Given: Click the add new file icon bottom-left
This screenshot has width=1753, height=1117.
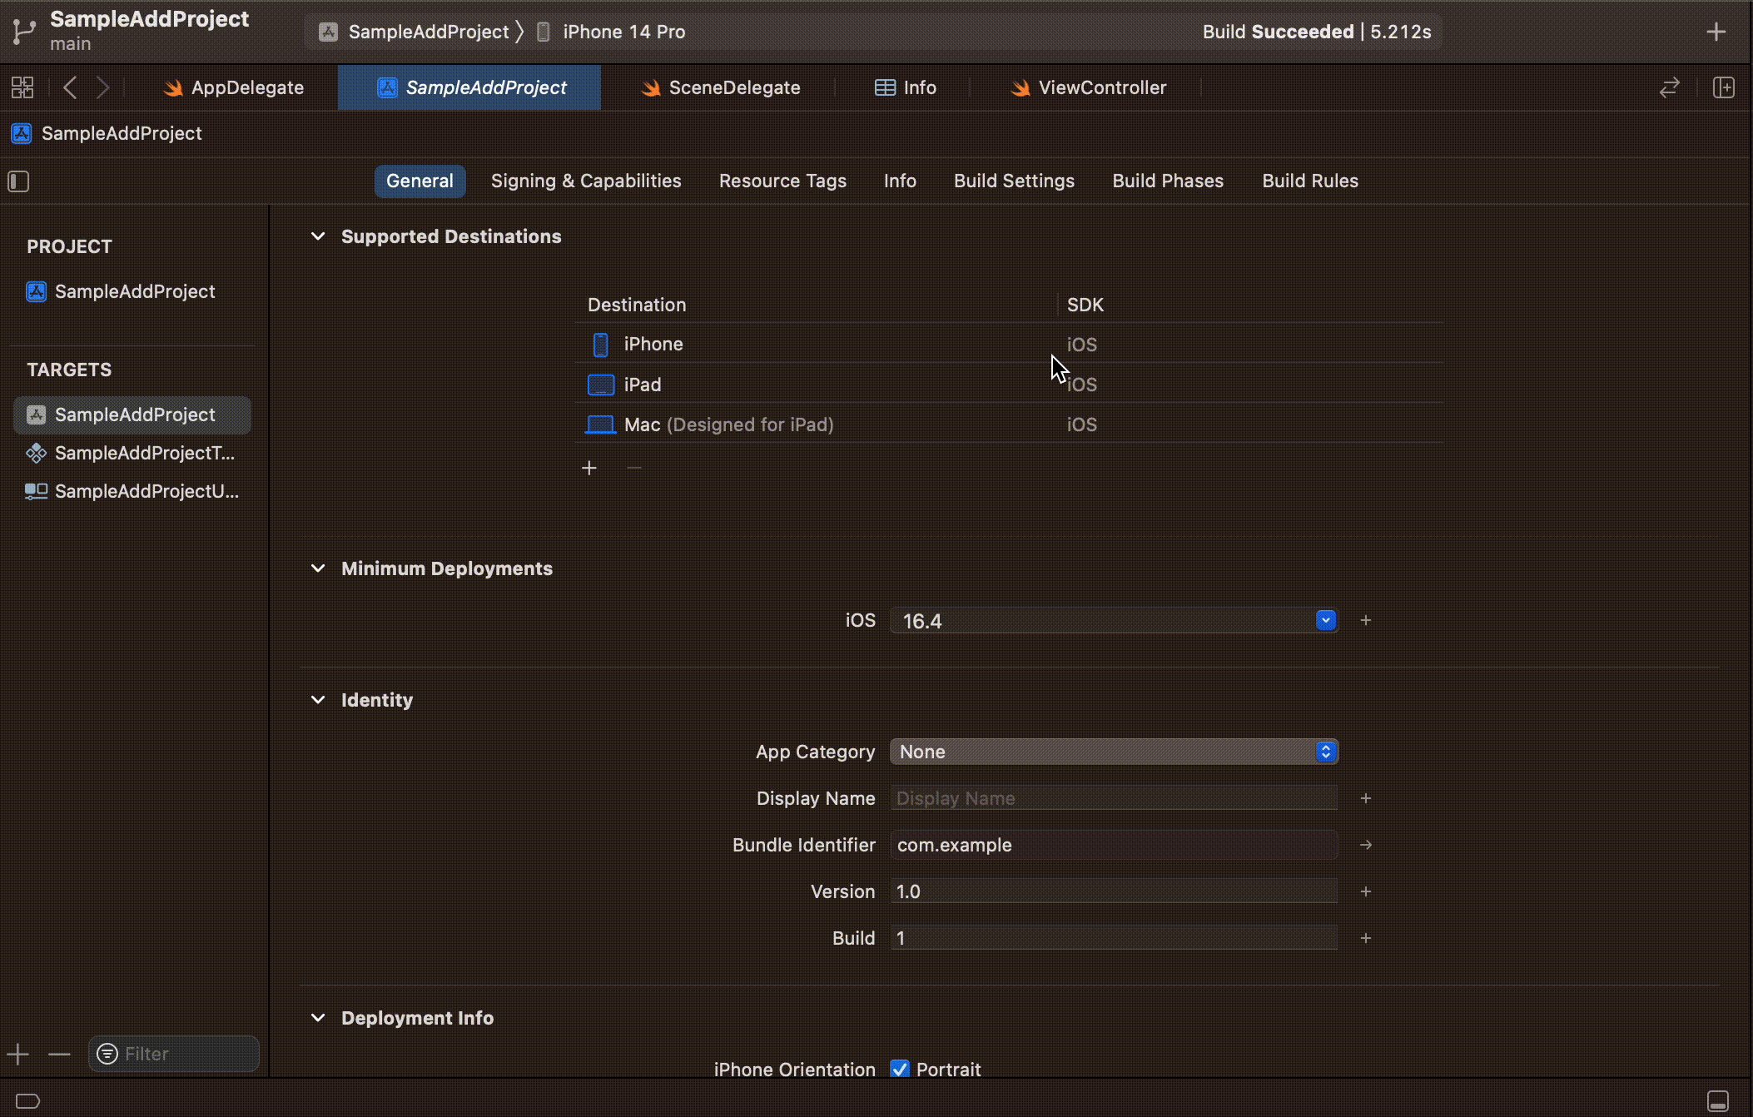Looking at the screenshot, I should [17, 1053].
